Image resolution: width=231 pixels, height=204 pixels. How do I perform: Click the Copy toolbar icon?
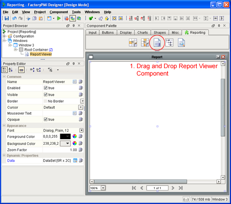click(x=35, y=18)
